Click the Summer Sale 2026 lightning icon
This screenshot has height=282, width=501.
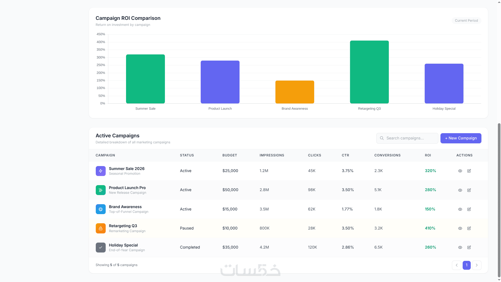[x=100, y=171]
